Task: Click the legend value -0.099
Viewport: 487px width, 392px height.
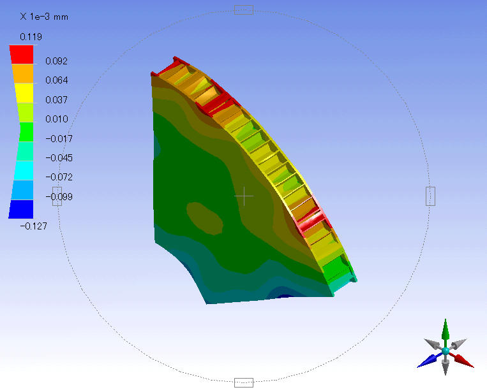Action: point(59,196)
